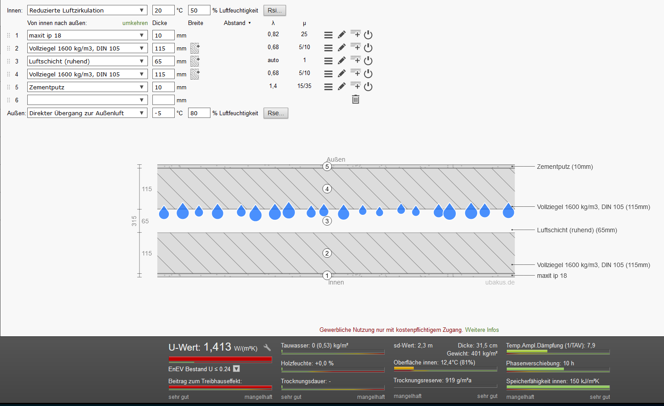Expand the Direkter Übergang zur Außenluft dropdown
The width and height of the screenshot is (664, 406).
point(87,113)
